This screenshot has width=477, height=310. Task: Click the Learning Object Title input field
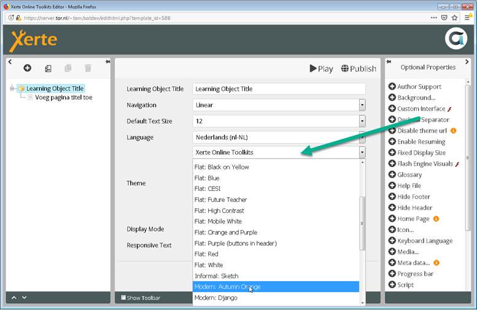(x=279, y=89)
